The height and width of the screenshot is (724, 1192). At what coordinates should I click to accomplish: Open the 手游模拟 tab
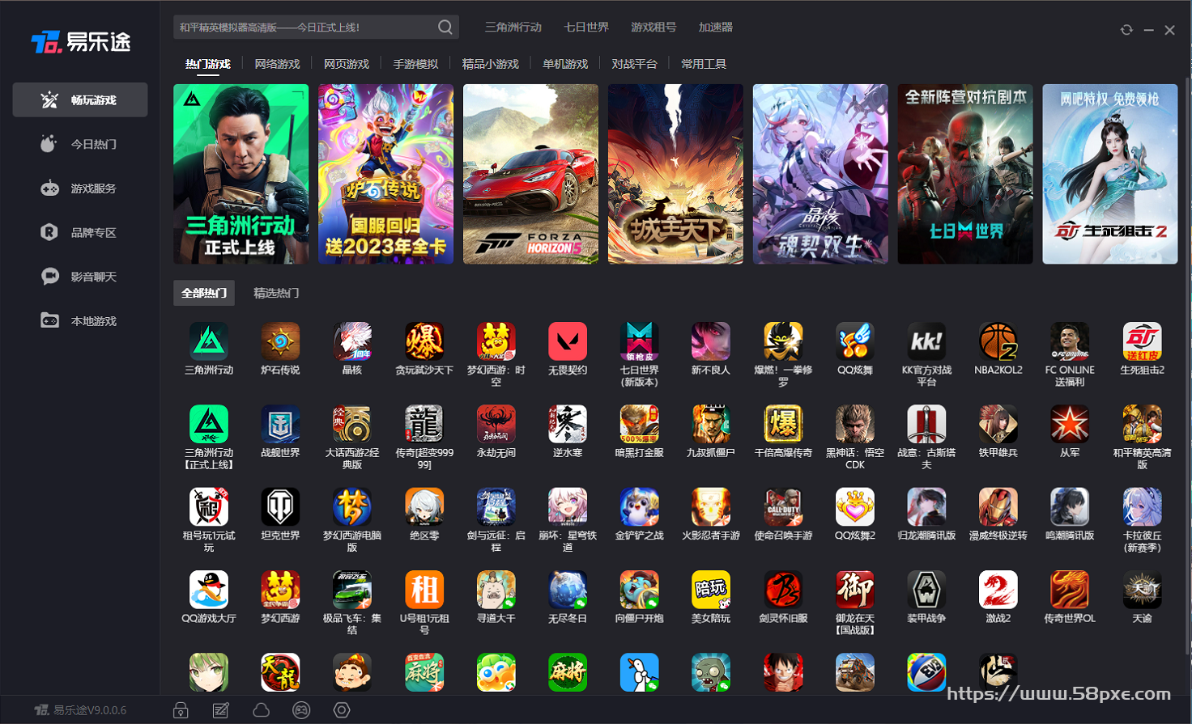point(415,64)
